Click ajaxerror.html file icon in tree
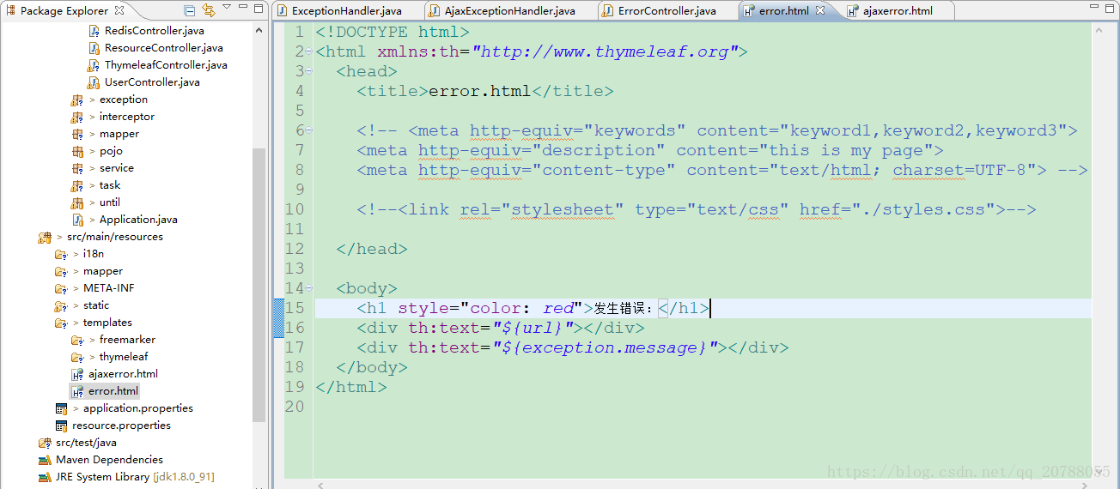The height and width of the screenshot is (489, 1120). [x=78, y=374]
